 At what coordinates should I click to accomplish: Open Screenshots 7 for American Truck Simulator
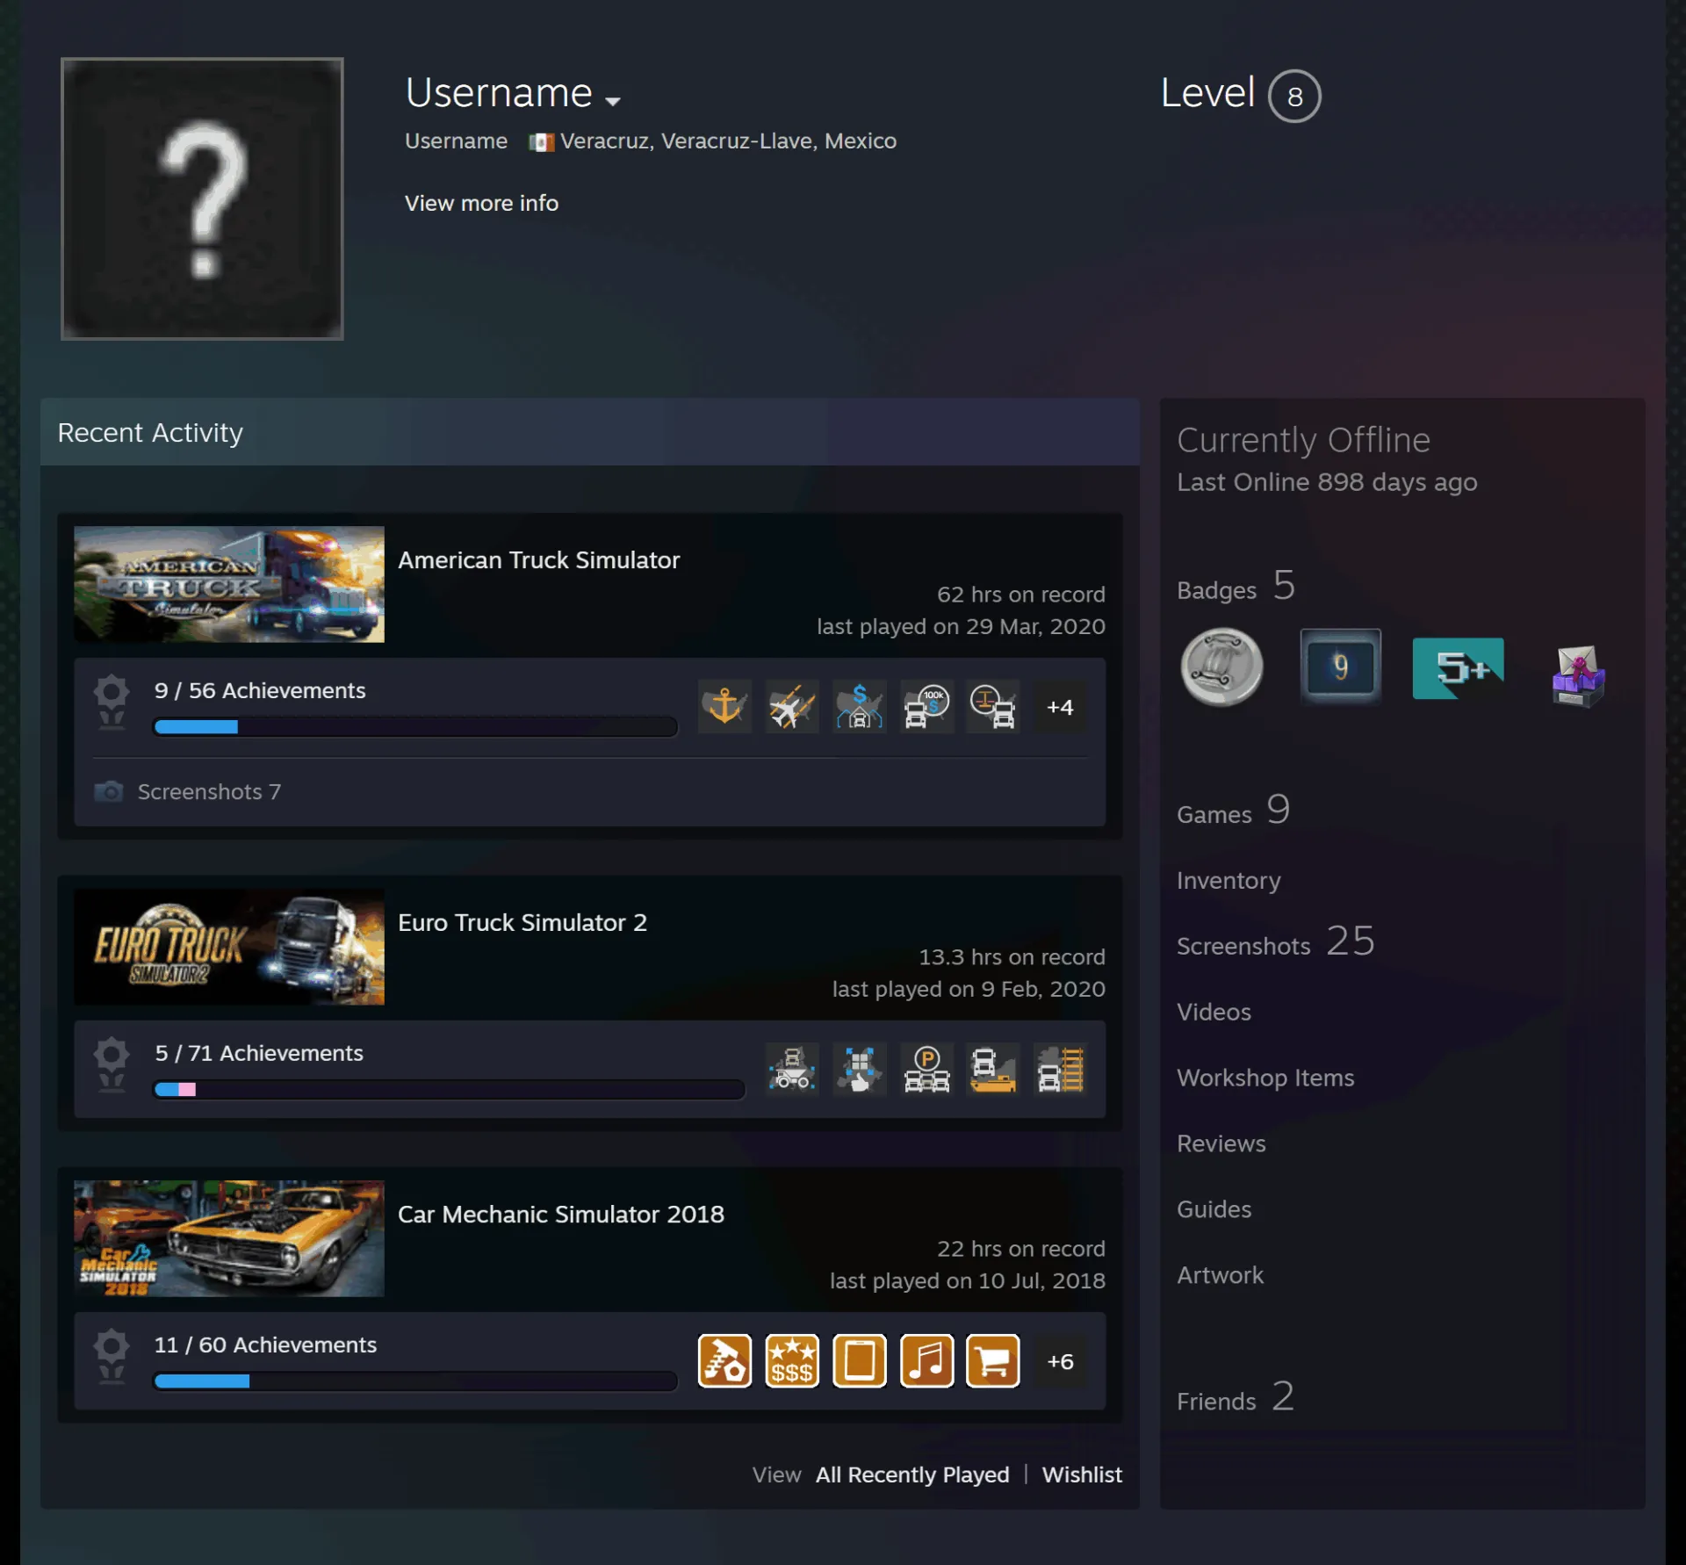point(209,791)
